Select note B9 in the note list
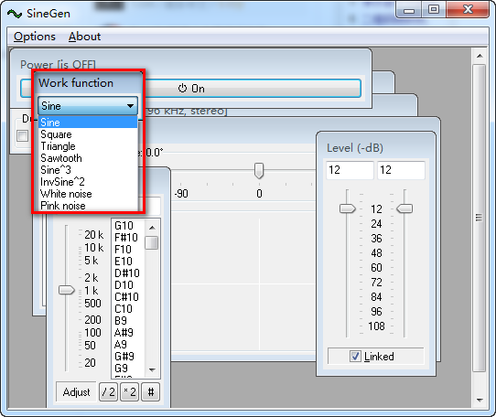This screenshot has height=417, width=496. tap(128, 321)
